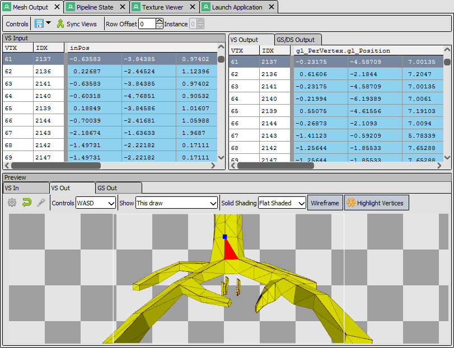Toggle the Wireframe button
Screen dimensions: 454x348
pyautogui.click(x=325, y=203)
